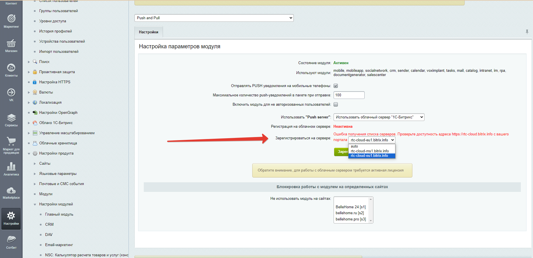This screenshot has height=258, width=533.
Task: Open the Marketplace cloud icon
Action: (11, 190)
